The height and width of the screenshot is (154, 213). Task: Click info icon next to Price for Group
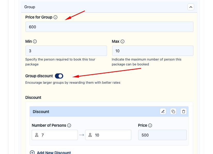tap(55, 17)
